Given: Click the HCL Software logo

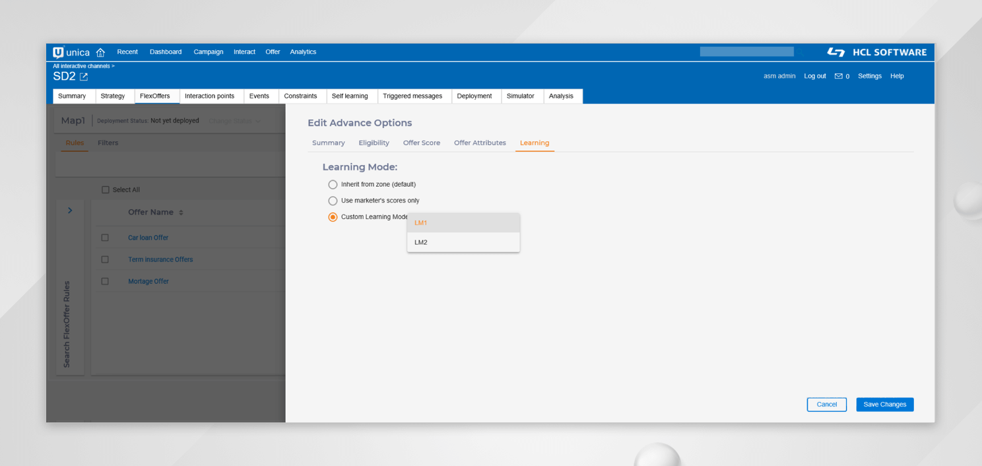Looking at the screenshot, I should tap(876, 52).
